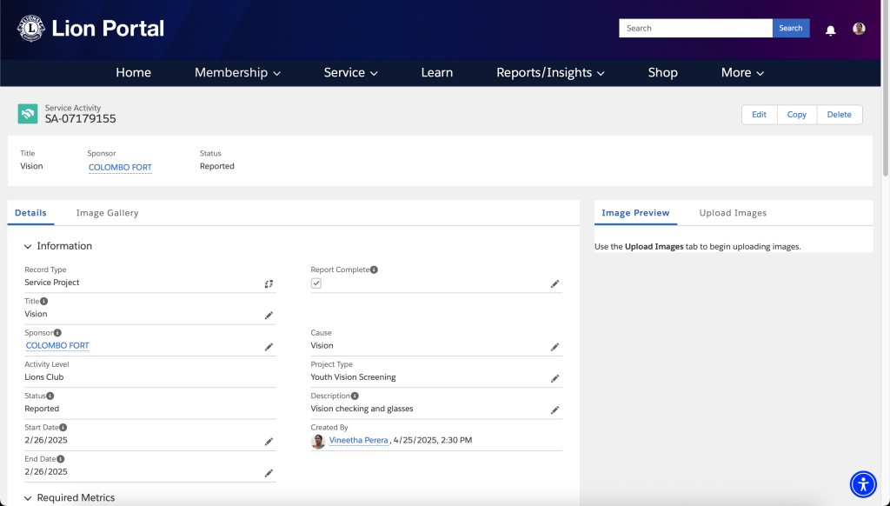Open the Service dropdown menu
The width and height of the screenshot is (890, 506).
351,73
